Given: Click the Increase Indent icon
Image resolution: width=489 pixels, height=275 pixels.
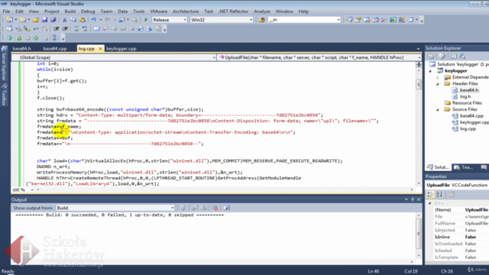Looking at the screenshot, I should pyautogui.click(x=65, y=29).
